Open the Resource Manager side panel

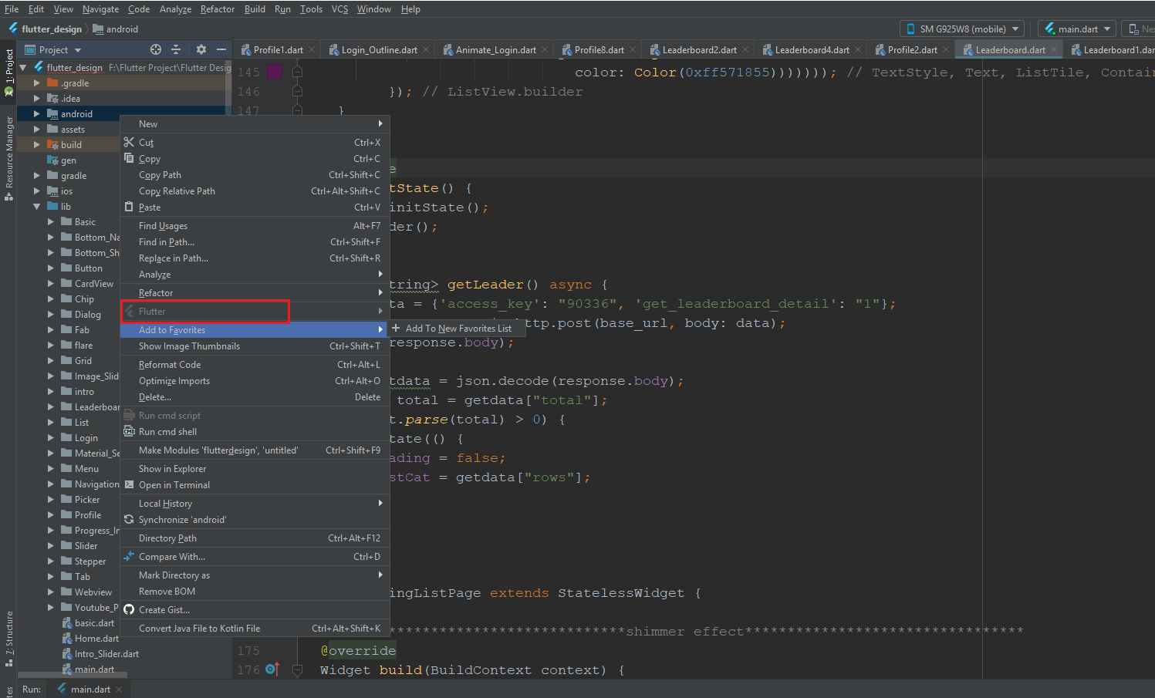8,158
